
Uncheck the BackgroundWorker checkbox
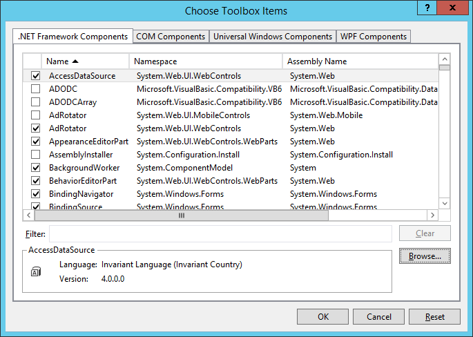pyautogui.click(x=36, y=167)
